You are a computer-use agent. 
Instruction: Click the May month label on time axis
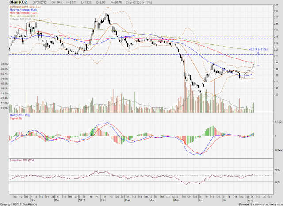coord(176,200)
